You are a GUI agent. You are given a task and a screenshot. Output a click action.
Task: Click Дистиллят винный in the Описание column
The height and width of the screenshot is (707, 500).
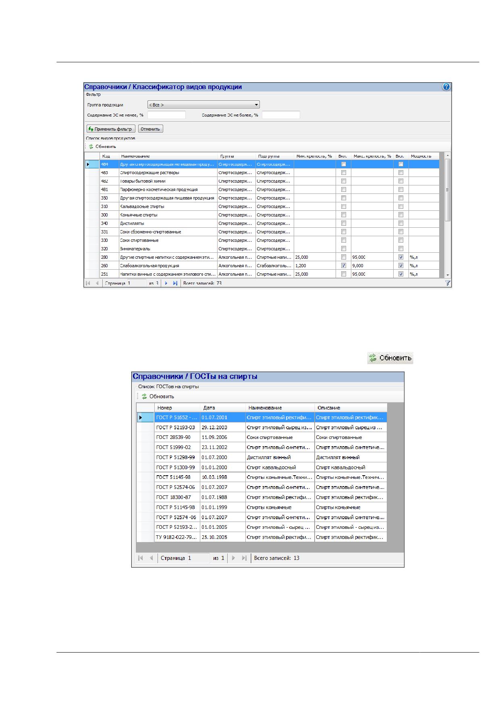coord(351,457)
